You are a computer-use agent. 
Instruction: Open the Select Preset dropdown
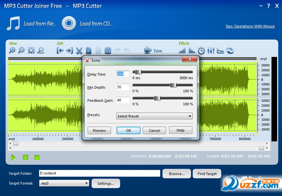(x=154, y=116)
